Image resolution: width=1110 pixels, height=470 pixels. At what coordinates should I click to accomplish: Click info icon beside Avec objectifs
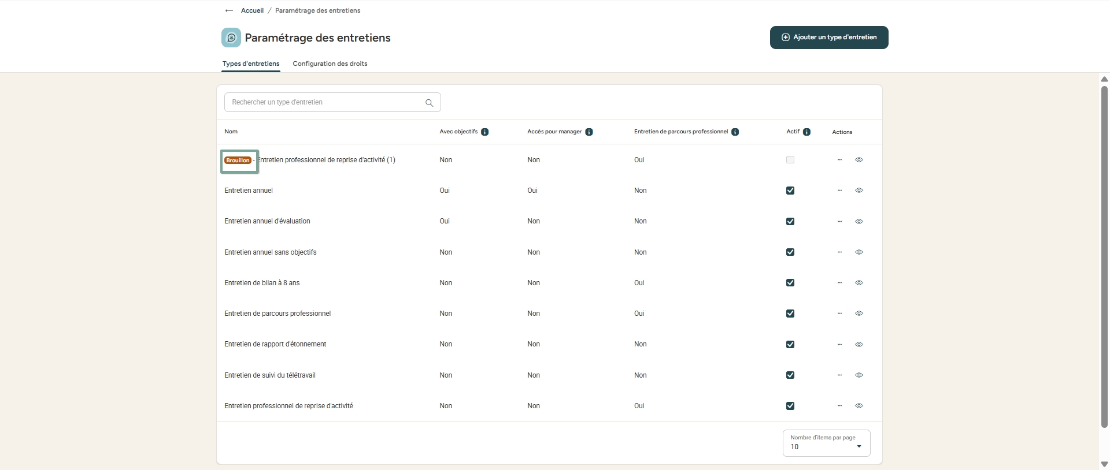tap(485, 132)
